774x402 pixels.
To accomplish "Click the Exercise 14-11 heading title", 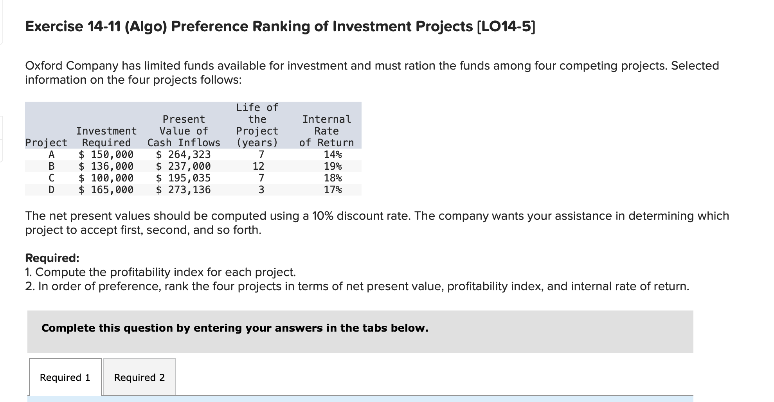I will (280, 26).
